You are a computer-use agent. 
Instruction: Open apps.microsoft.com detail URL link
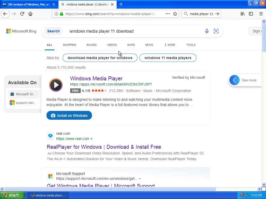(x=111, y=84)
